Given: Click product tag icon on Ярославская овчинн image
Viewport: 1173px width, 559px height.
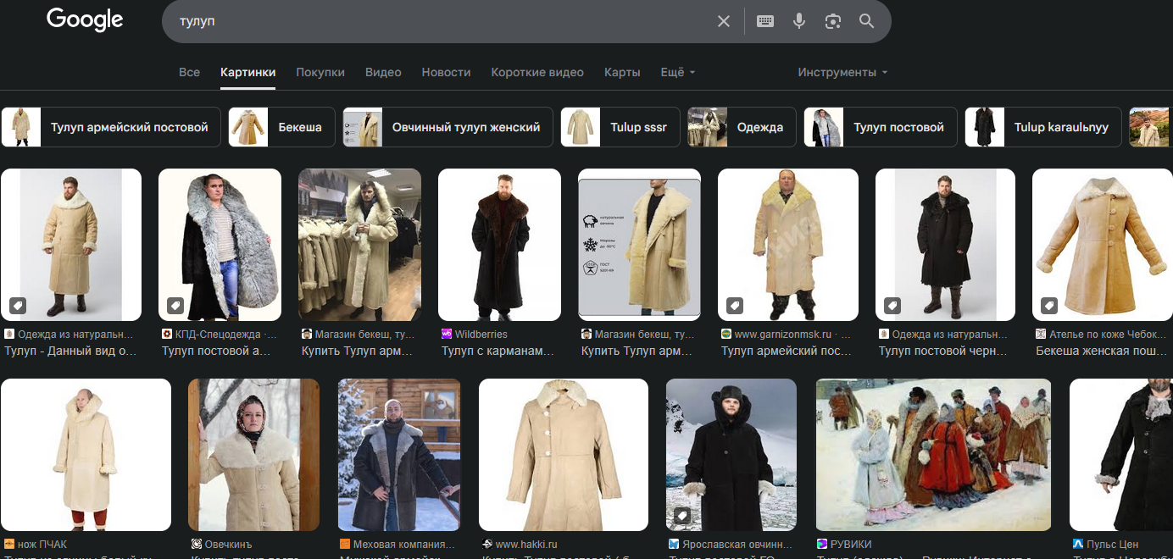Looking at the screenshot, I should (x=682, y=515).
